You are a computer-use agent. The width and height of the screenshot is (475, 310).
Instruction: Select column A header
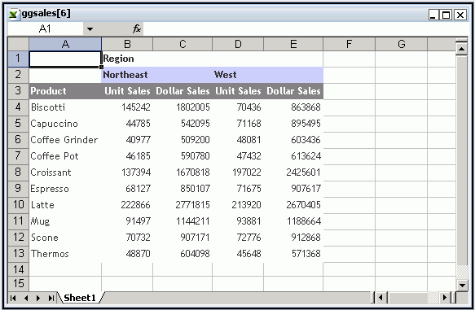coord(65,44)
